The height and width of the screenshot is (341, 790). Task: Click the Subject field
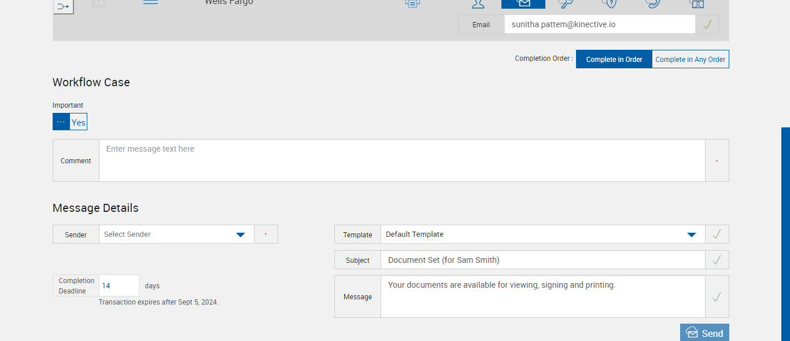(x=542, y=260)
